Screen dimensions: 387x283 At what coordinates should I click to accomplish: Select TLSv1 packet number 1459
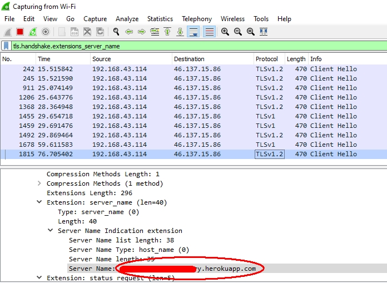193,126
